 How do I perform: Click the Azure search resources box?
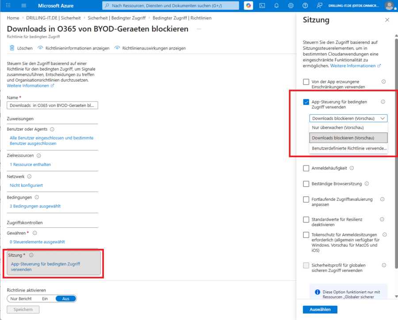click(171, 5)
